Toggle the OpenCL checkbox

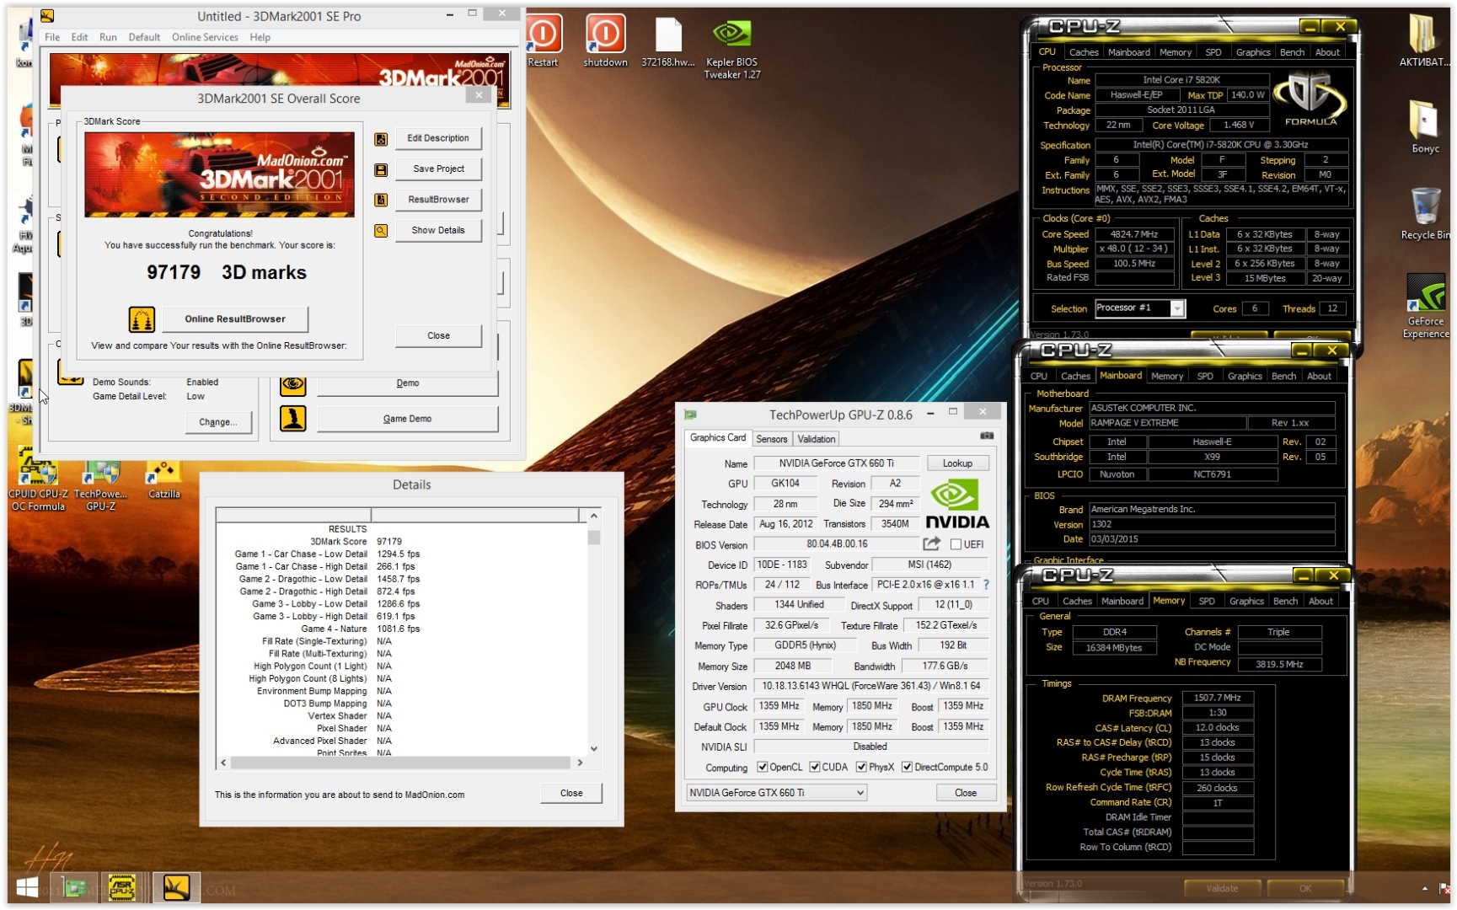(763, 767)
